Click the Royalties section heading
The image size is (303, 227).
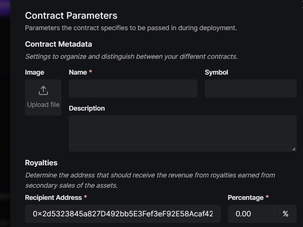(41, 163)
